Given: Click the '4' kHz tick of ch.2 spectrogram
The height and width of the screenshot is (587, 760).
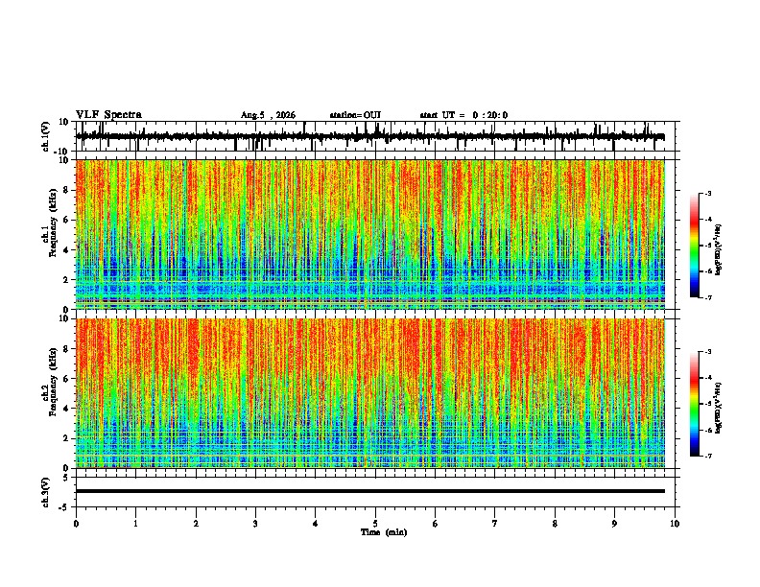Looking at the screenshot, I should tap(66, 409).
